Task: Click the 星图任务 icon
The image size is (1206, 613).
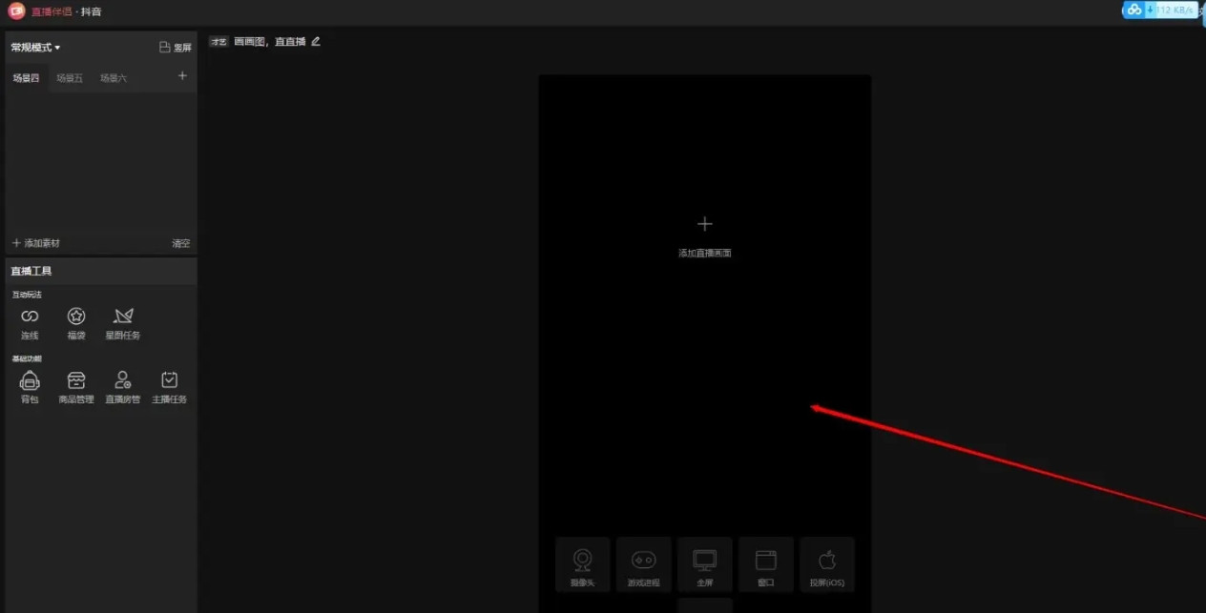Action: [x=122, y=322]
